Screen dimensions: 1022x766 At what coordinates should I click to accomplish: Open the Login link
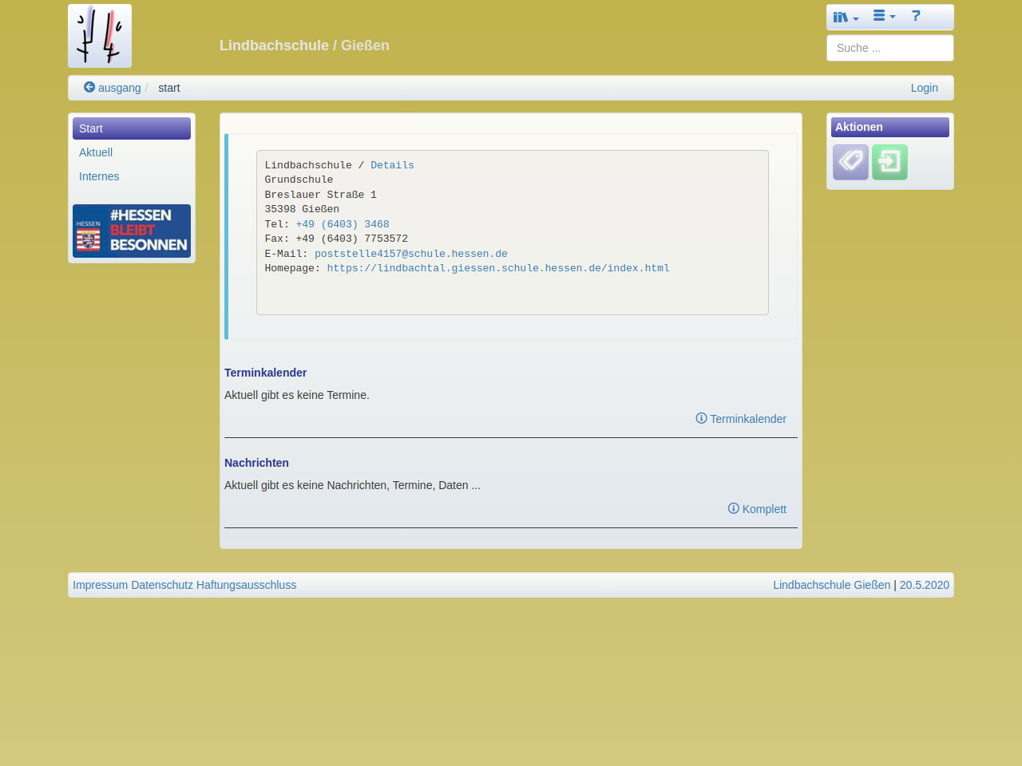click(924, 88)
